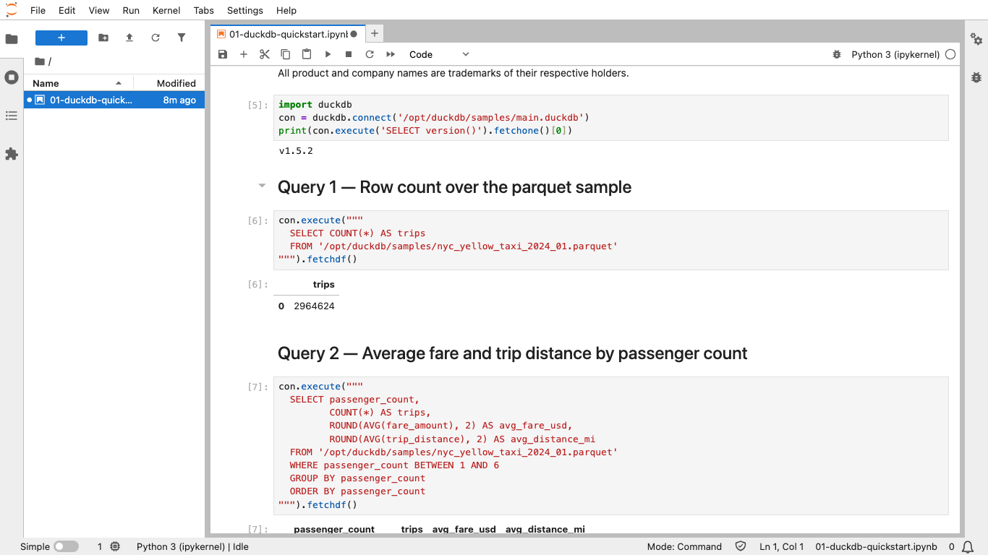Click the notebook trust shield icon
The image size is (988, 555).
pyautogui.click(x=741, y=546)
